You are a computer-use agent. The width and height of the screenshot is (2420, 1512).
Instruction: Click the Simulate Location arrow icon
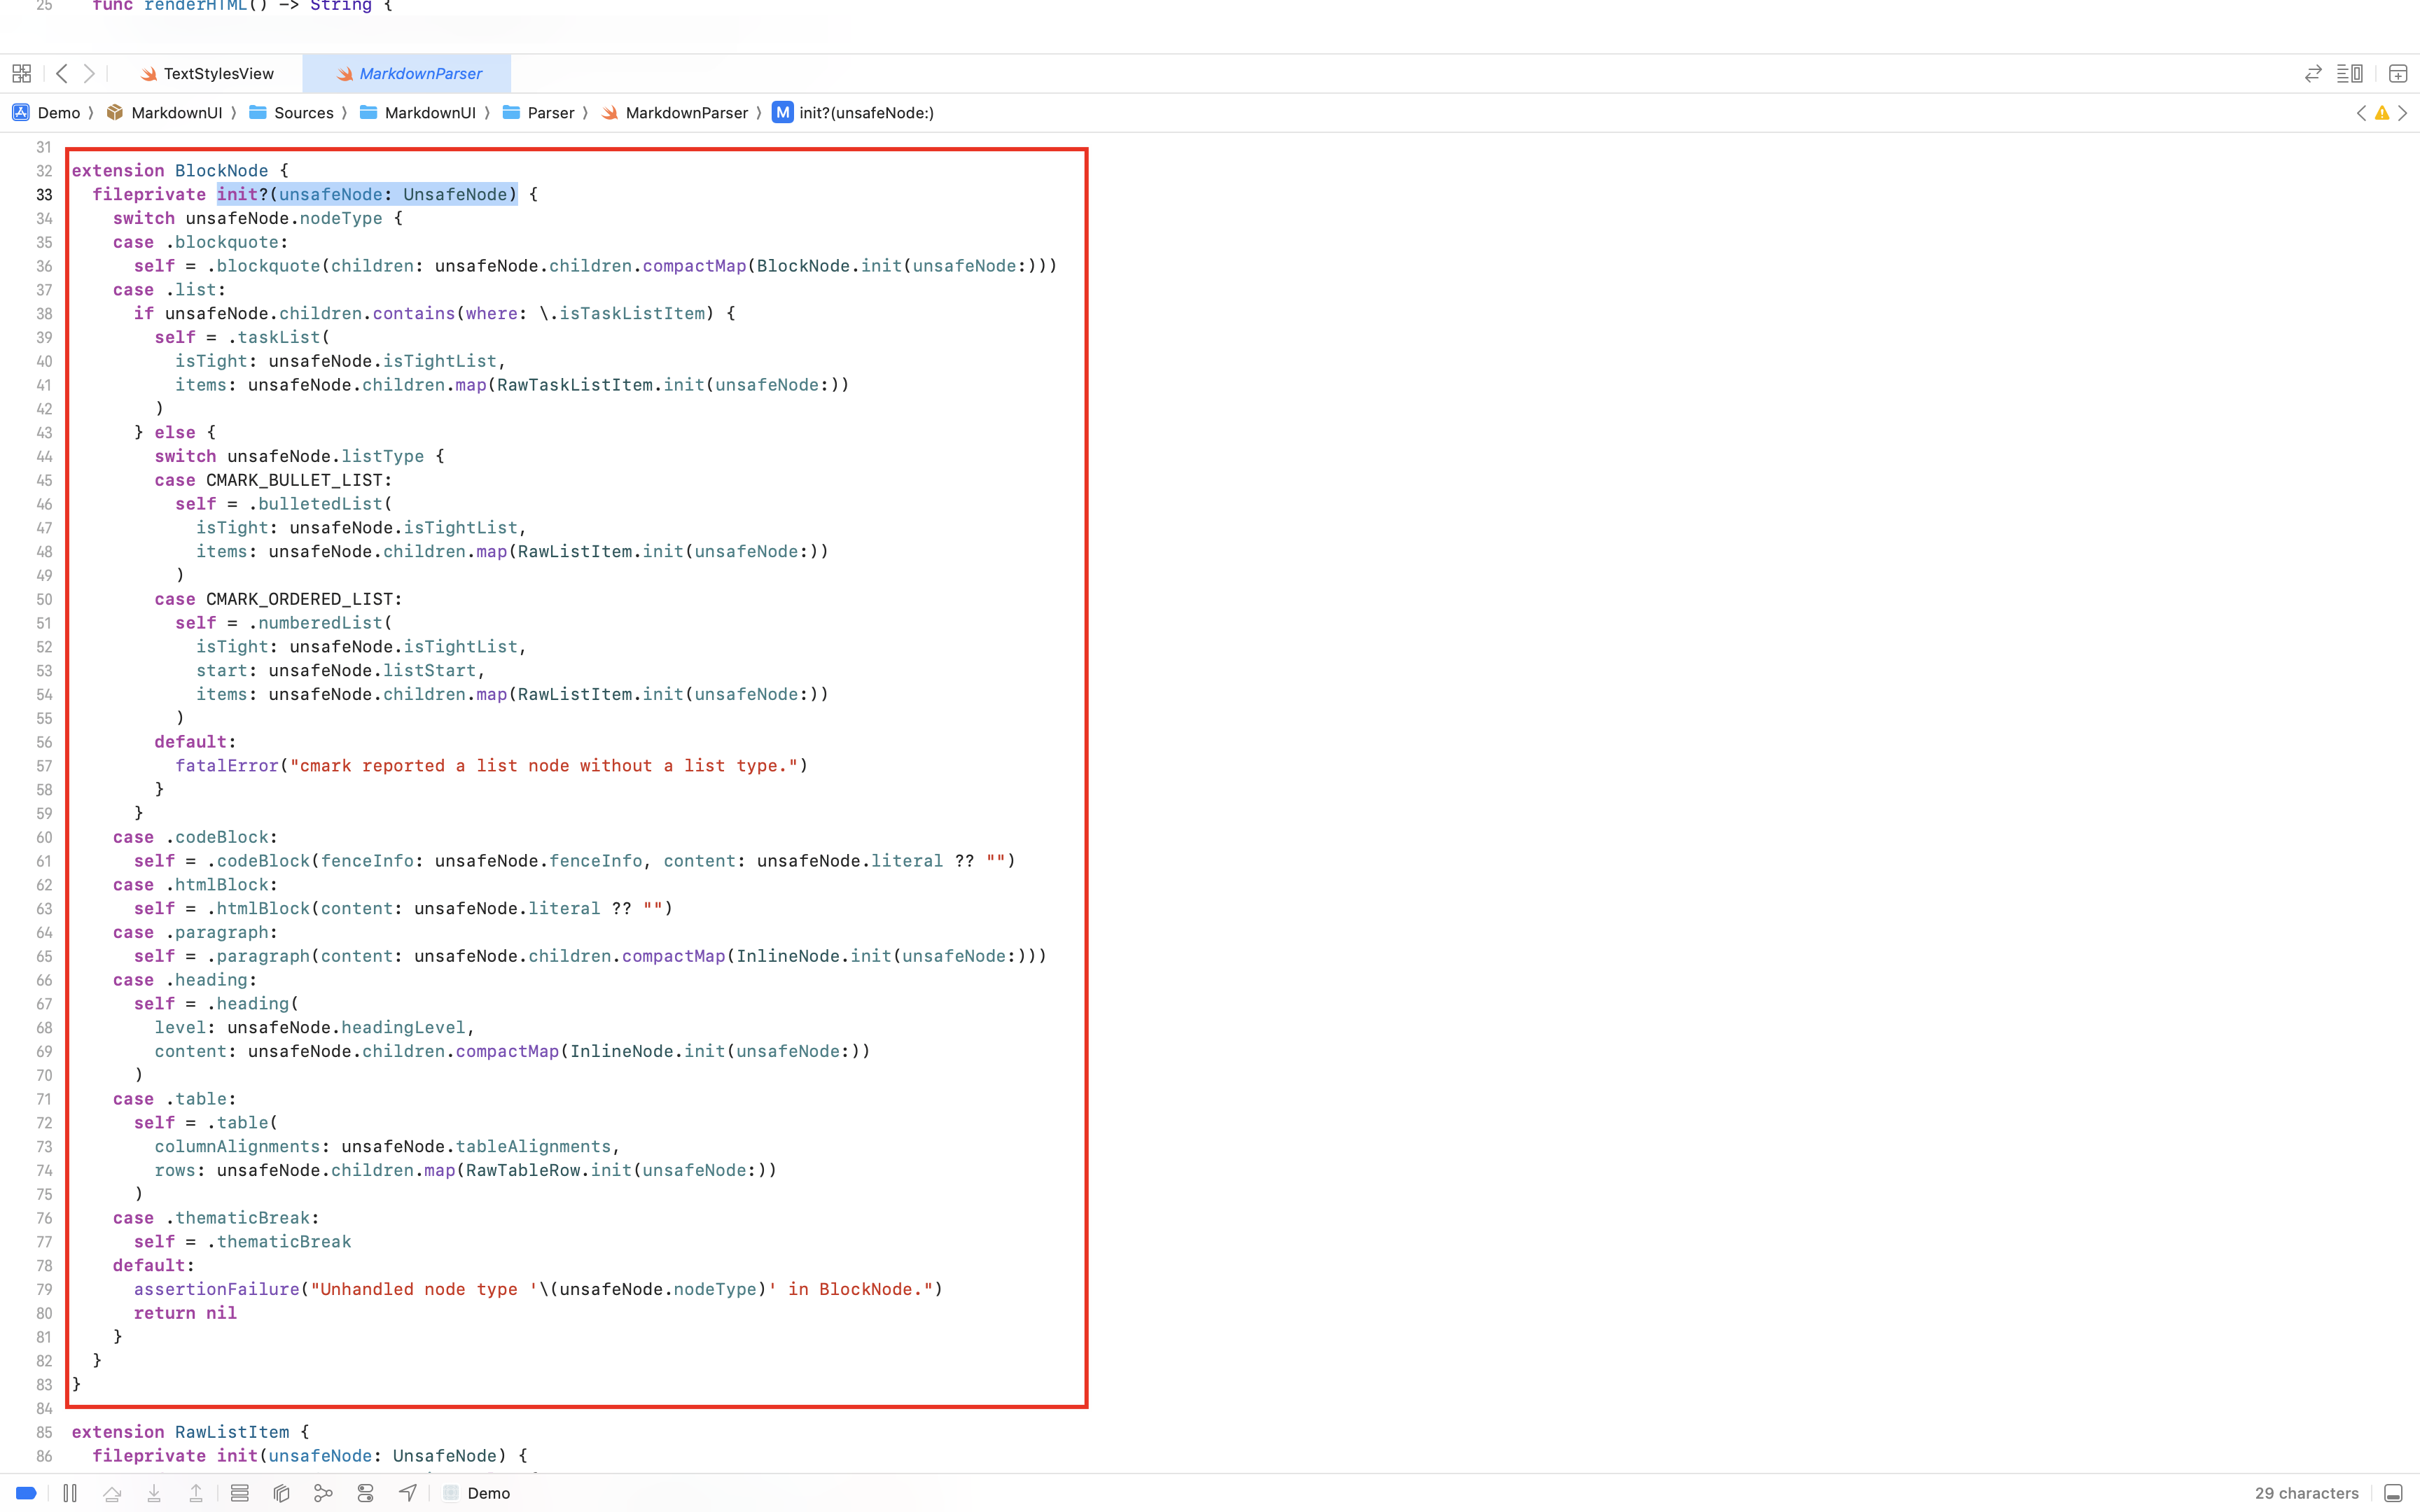pos(407,1493)
